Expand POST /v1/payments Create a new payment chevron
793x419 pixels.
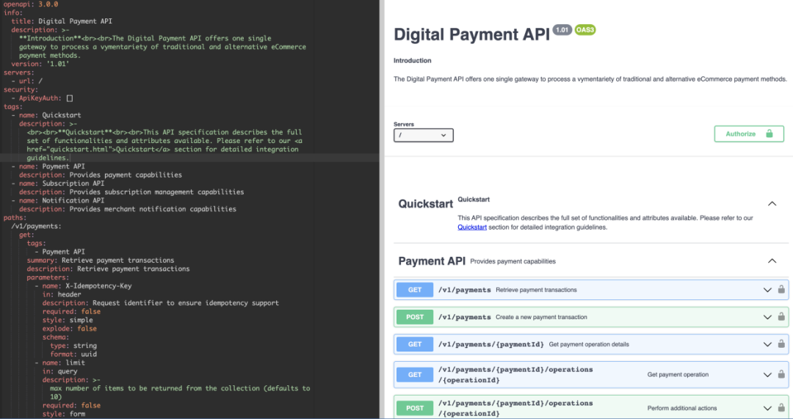point(767,318)
